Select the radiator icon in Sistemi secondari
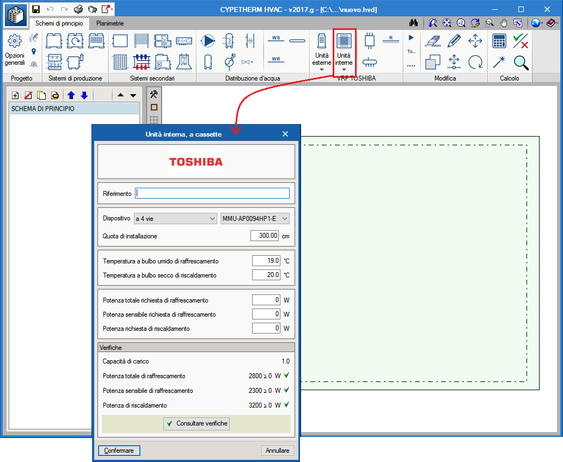 (x=120, y=61)
